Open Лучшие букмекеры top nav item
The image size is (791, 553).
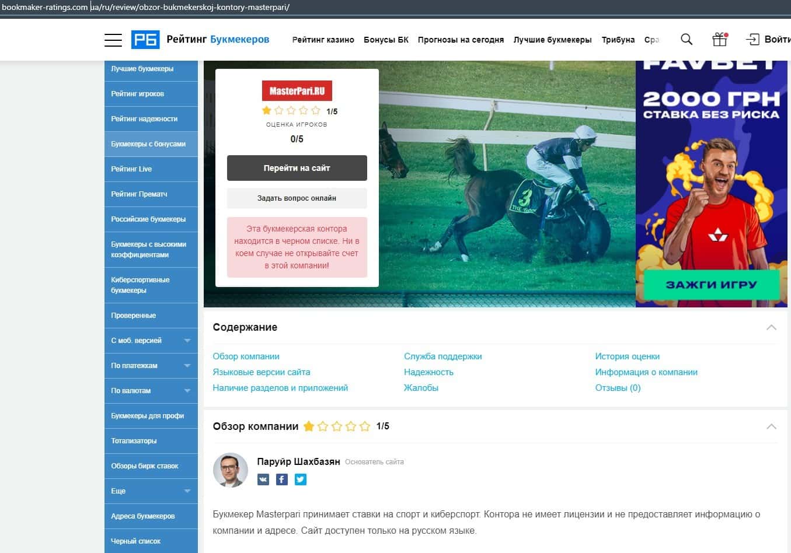[552, 40]
